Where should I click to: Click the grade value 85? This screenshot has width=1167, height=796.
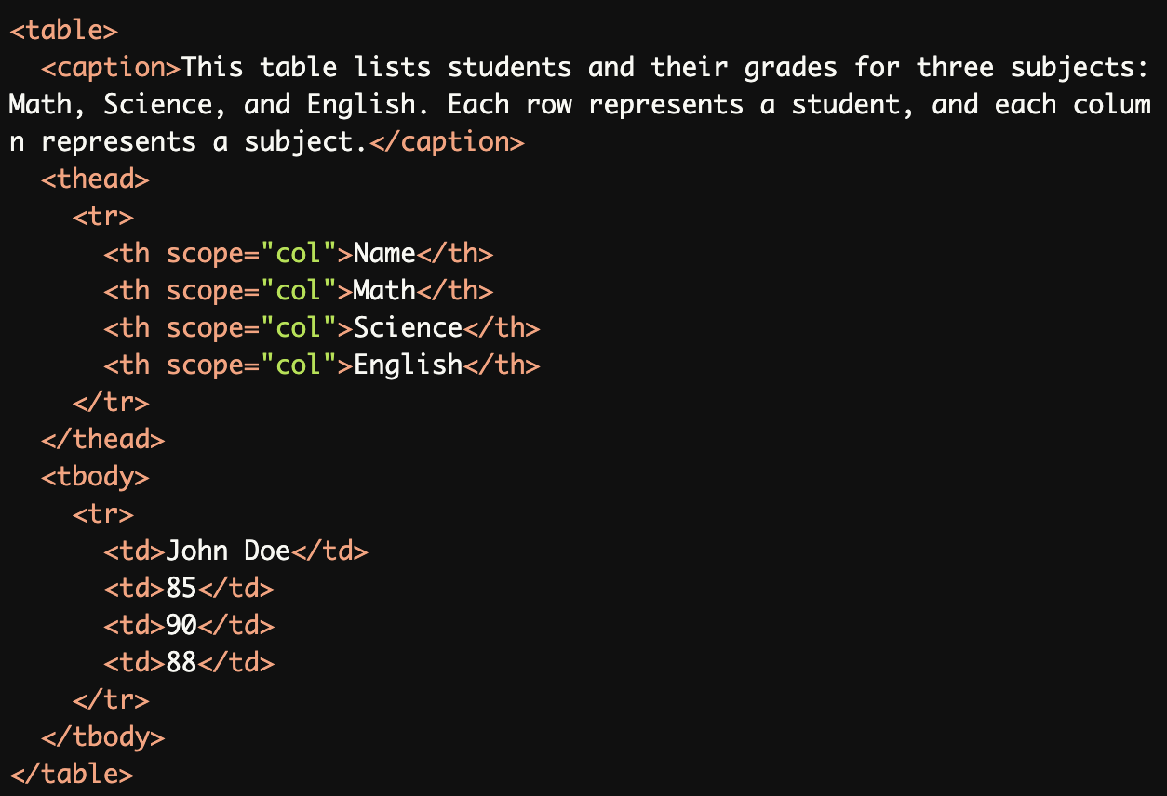[181, 589]
